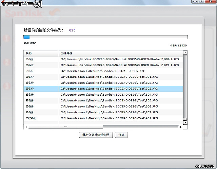Click the 文件路径 column header

click(x=121, y=53)
